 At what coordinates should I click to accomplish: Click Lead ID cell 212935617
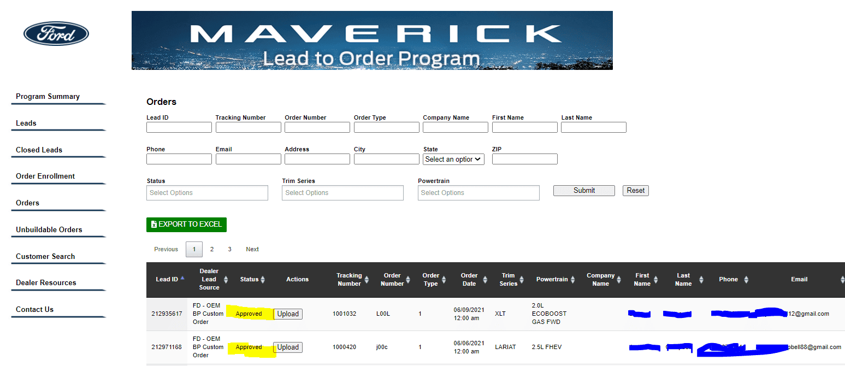(167, 314)
